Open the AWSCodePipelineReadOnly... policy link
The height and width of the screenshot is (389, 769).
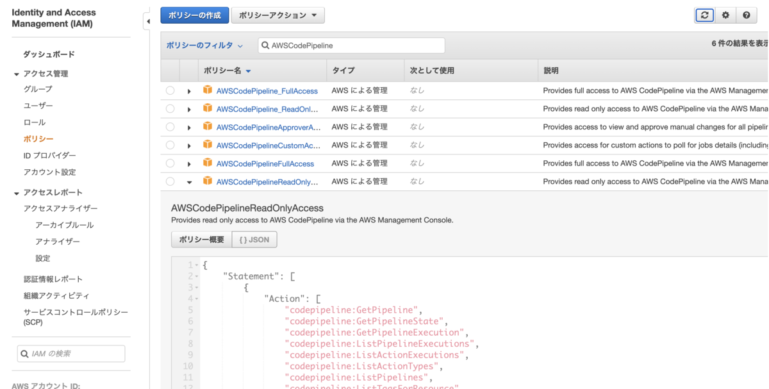point(267,181)
